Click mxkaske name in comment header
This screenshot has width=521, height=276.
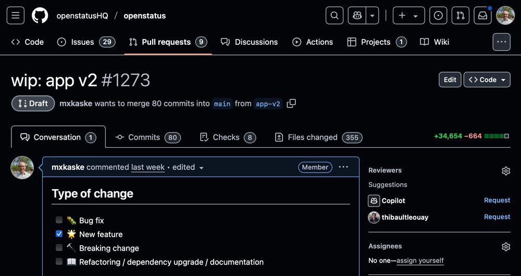pyautogui.click(x=68, y=167)
